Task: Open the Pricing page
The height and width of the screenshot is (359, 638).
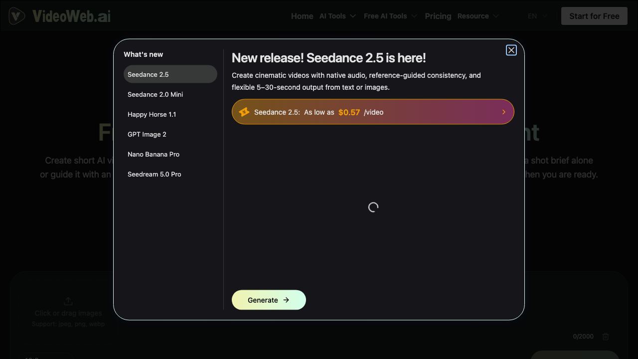Action: coord(438,16)
